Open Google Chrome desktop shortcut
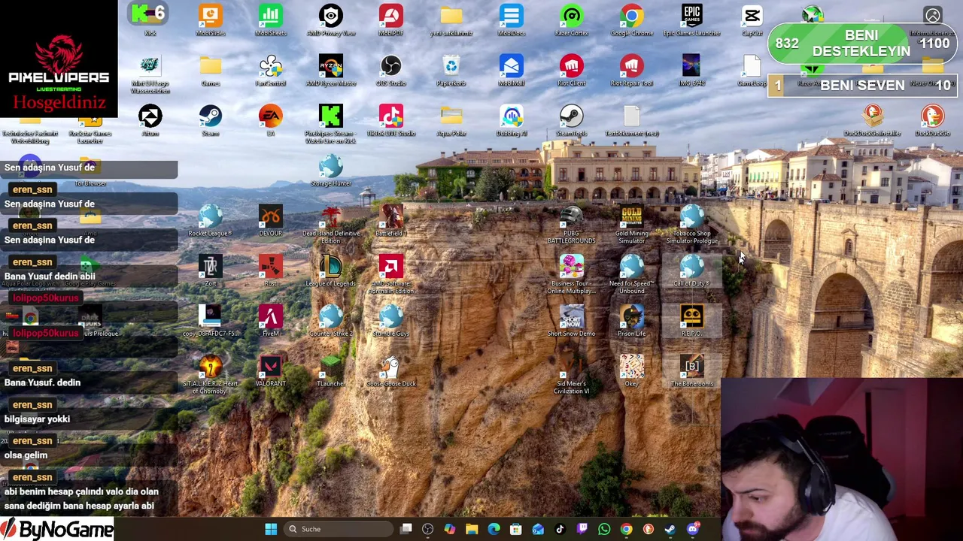The height and width of the screenshot is (541, 963). (x=631, y=20)
